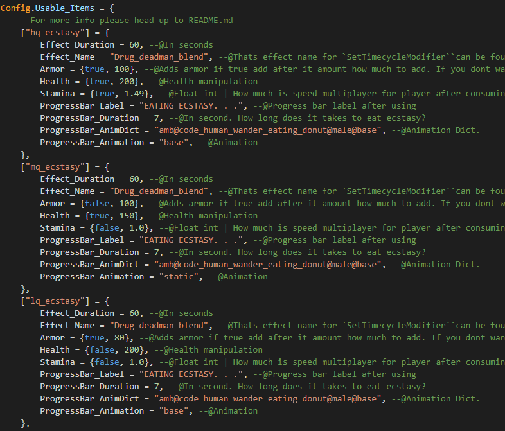
Task: Click the Armor value 80
Action: click(119, 338)
